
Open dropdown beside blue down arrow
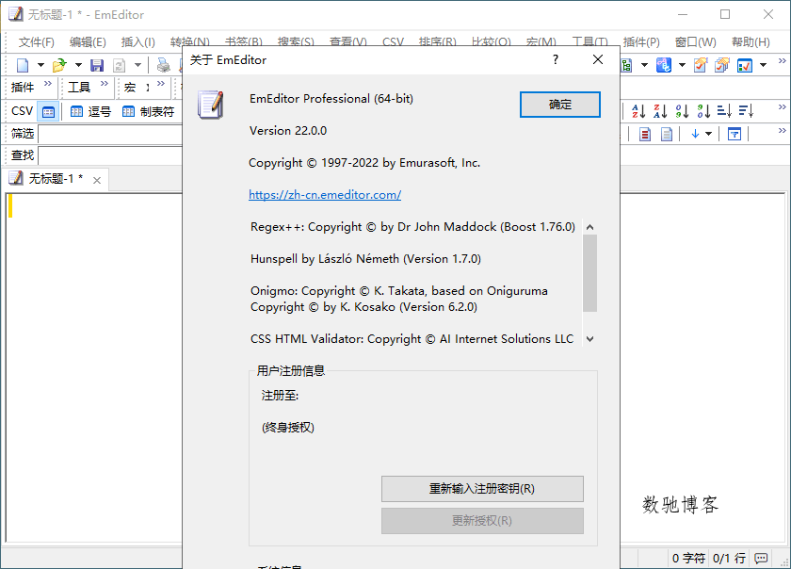pos(709,134)
